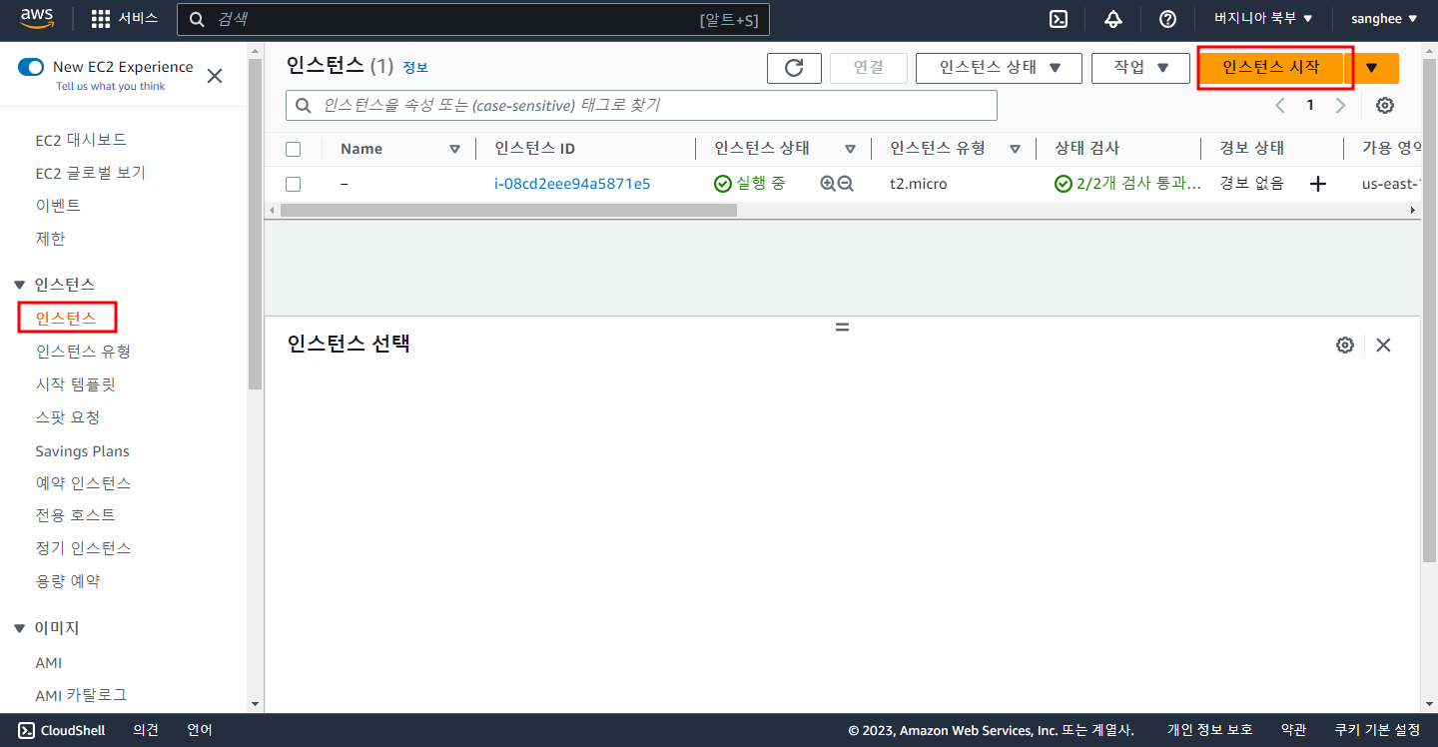Open the 정보 info link
The height and width of the screenshot is (747, 1438).
pyautogui.click(x=415, y=67)
